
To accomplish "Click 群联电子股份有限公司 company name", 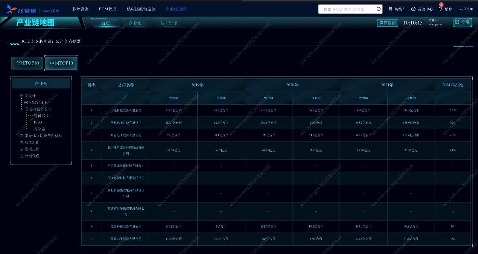I will (126, 239).
